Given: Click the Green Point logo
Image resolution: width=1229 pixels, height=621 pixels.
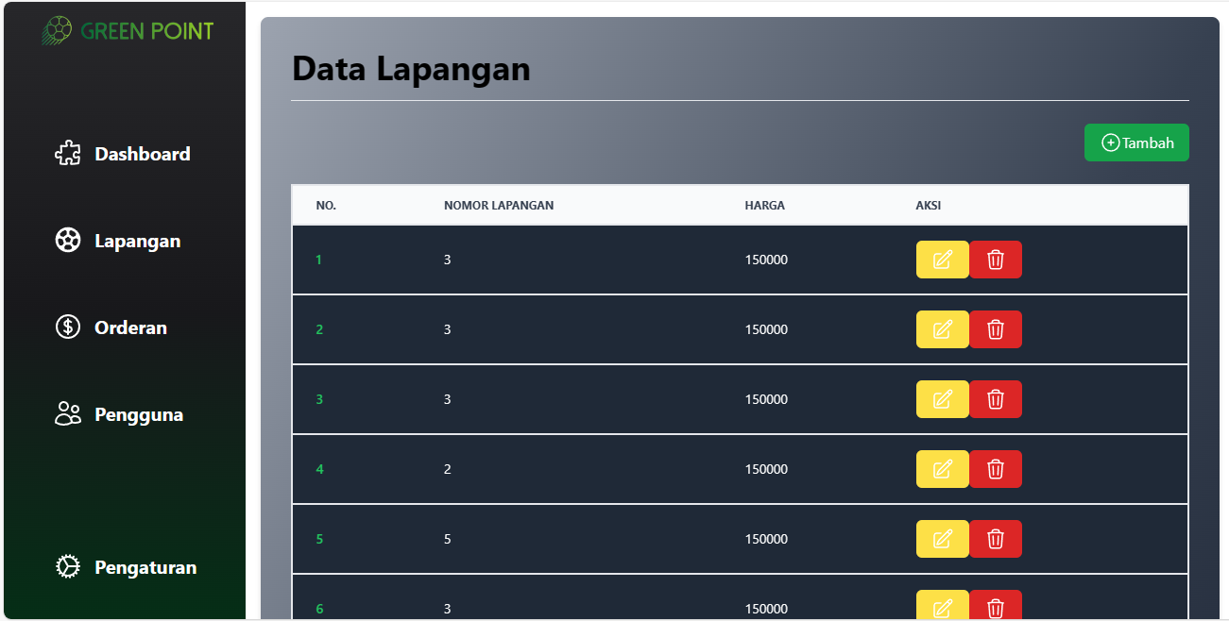Looking at the screenshot, I should [128, 30].
